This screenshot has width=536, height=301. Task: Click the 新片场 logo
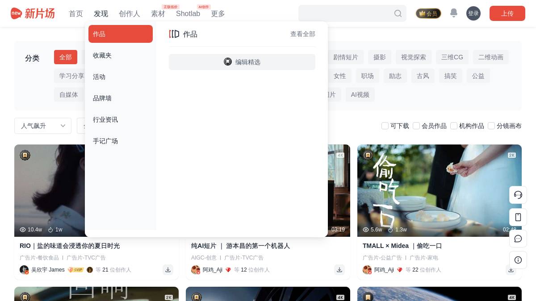pos(33,13)
